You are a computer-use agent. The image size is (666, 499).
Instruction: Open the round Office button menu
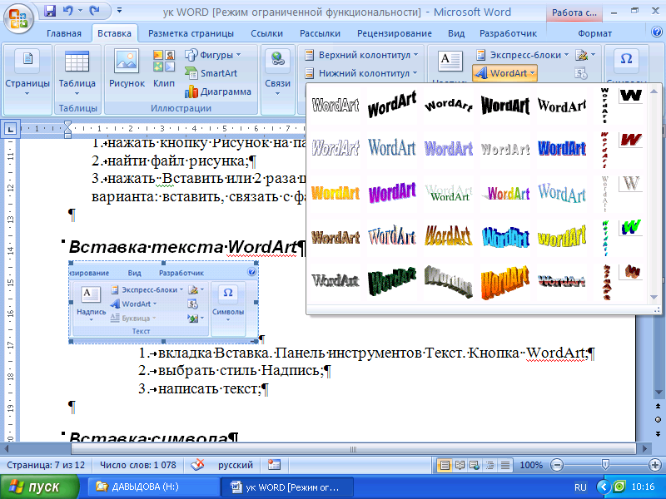click(18, 18)
